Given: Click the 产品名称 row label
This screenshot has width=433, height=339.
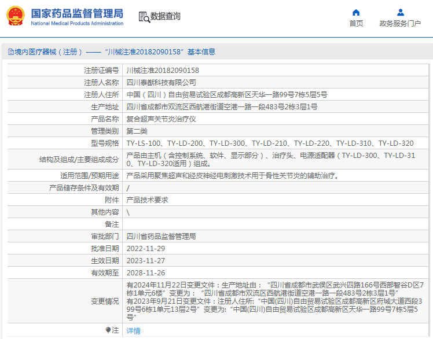Looking at the screenshot, I should (105, 119).
